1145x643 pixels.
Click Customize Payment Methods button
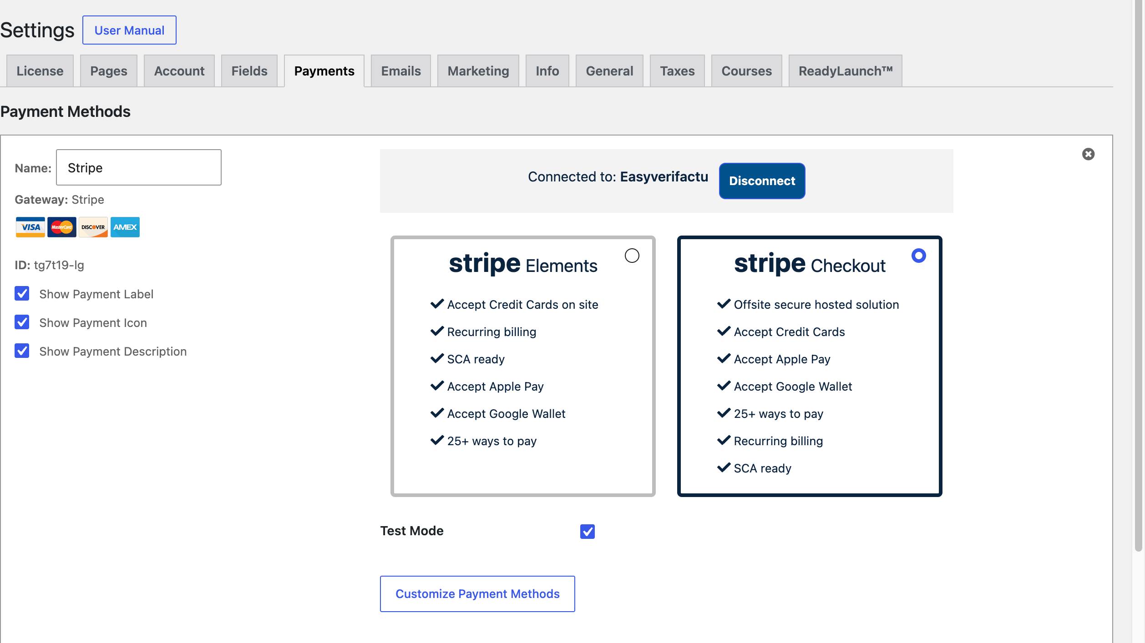477,594
